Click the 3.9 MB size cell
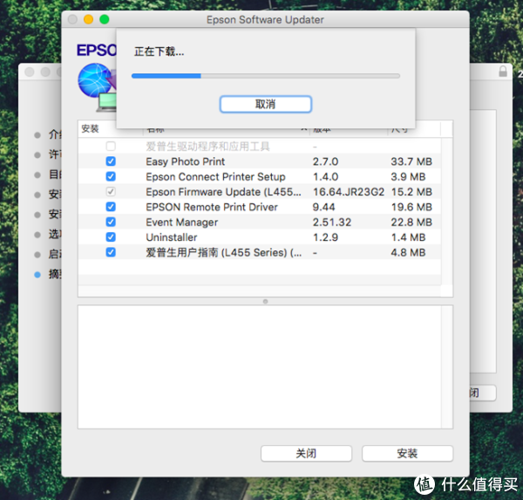 pos(408,176)
